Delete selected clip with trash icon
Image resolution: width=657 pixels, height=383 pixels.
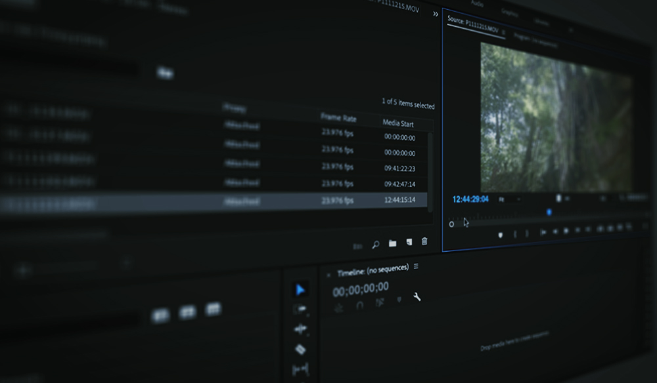pos(424,241)
